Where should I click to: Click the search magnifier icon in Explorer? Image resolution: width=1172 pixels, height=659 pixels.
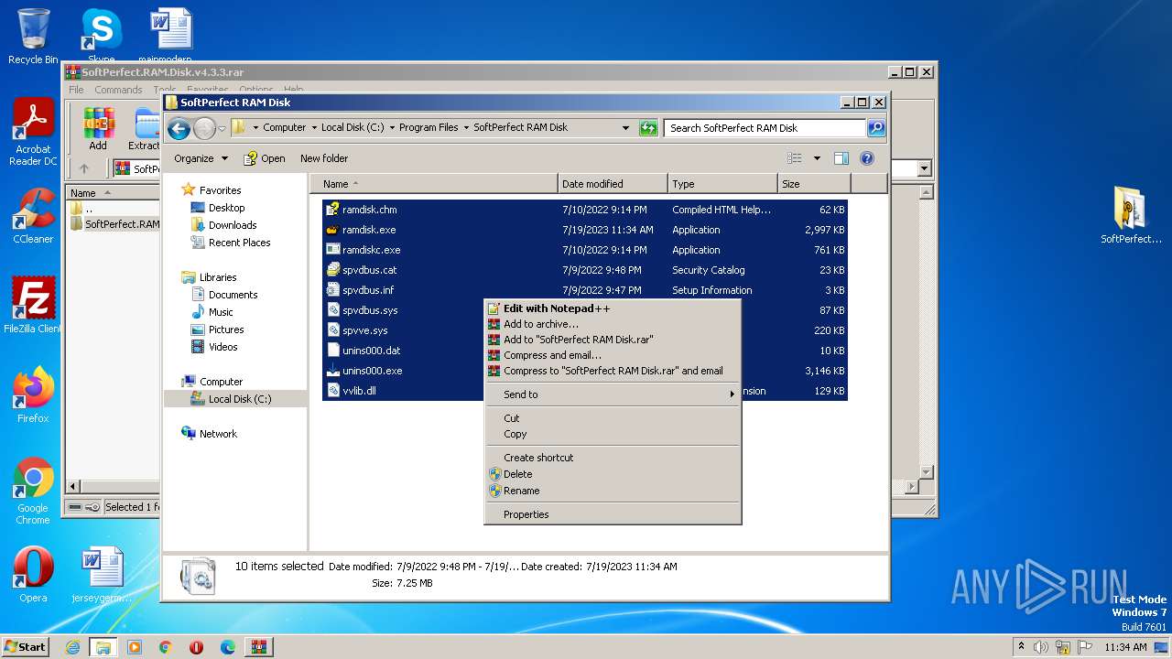coord(876,128)
